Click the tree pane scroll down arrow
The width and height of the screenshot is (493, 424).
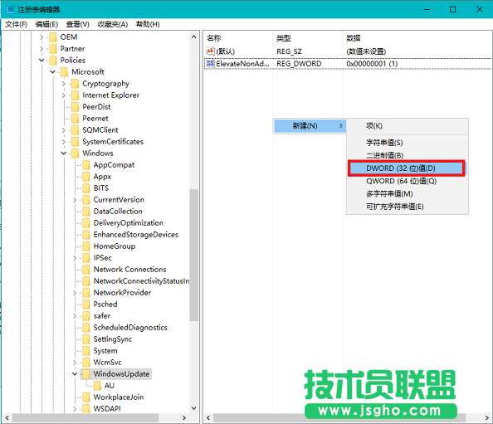[x=193, y=408]
